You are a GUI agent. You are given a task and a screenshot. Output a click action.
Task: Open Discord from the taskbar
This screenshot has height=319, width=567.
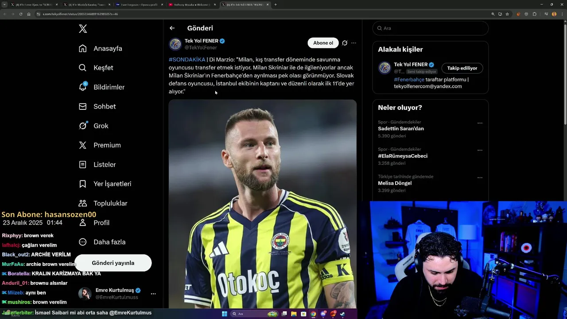(323, 314)
